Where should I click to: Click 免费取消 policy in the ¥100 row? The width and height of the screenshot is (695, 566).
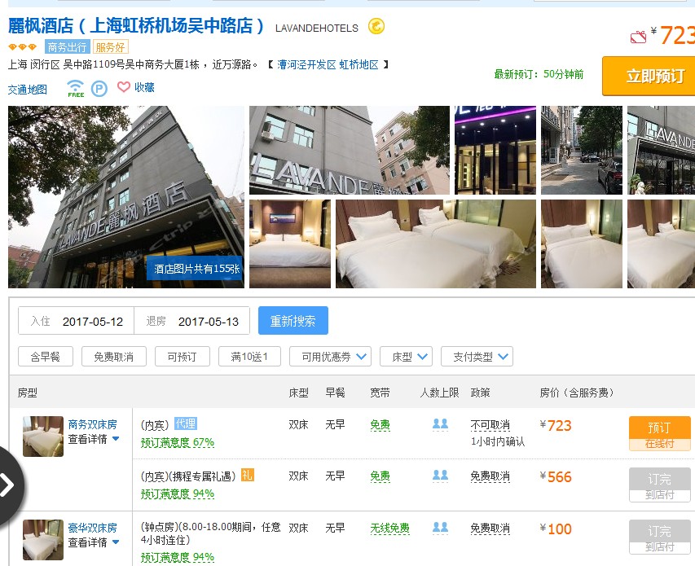[490, 529]
